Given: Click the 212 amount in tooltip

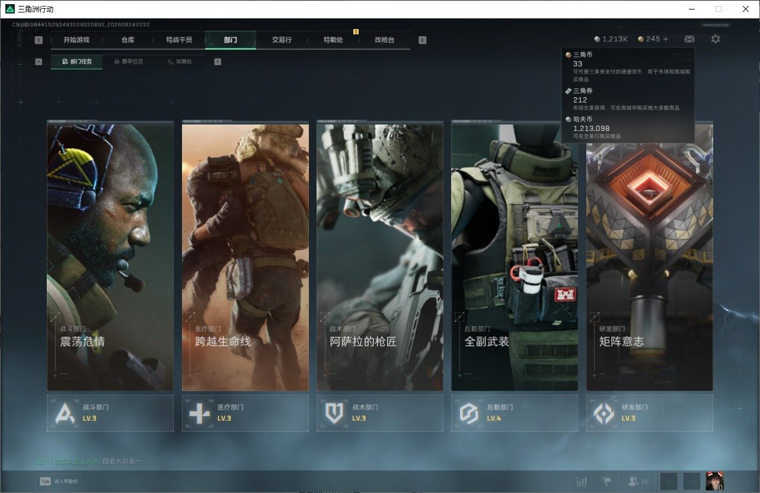Looking at the screenshot, I should pyautogui.click(x=580, y=100).
